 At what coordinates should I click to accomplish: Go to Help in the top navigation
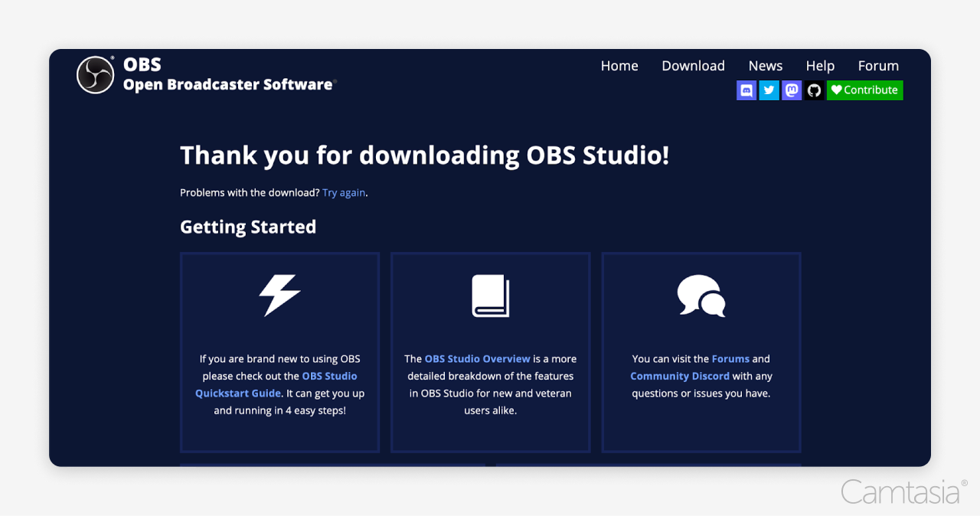pyautogui.click(x=820, y=66)
